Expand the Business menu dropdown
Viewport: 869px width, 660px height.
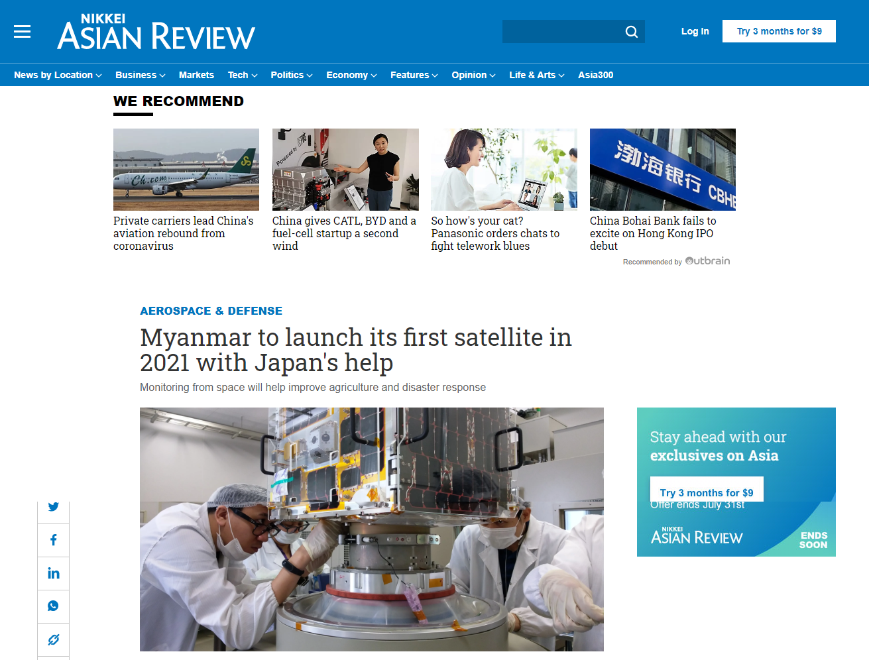140,75
